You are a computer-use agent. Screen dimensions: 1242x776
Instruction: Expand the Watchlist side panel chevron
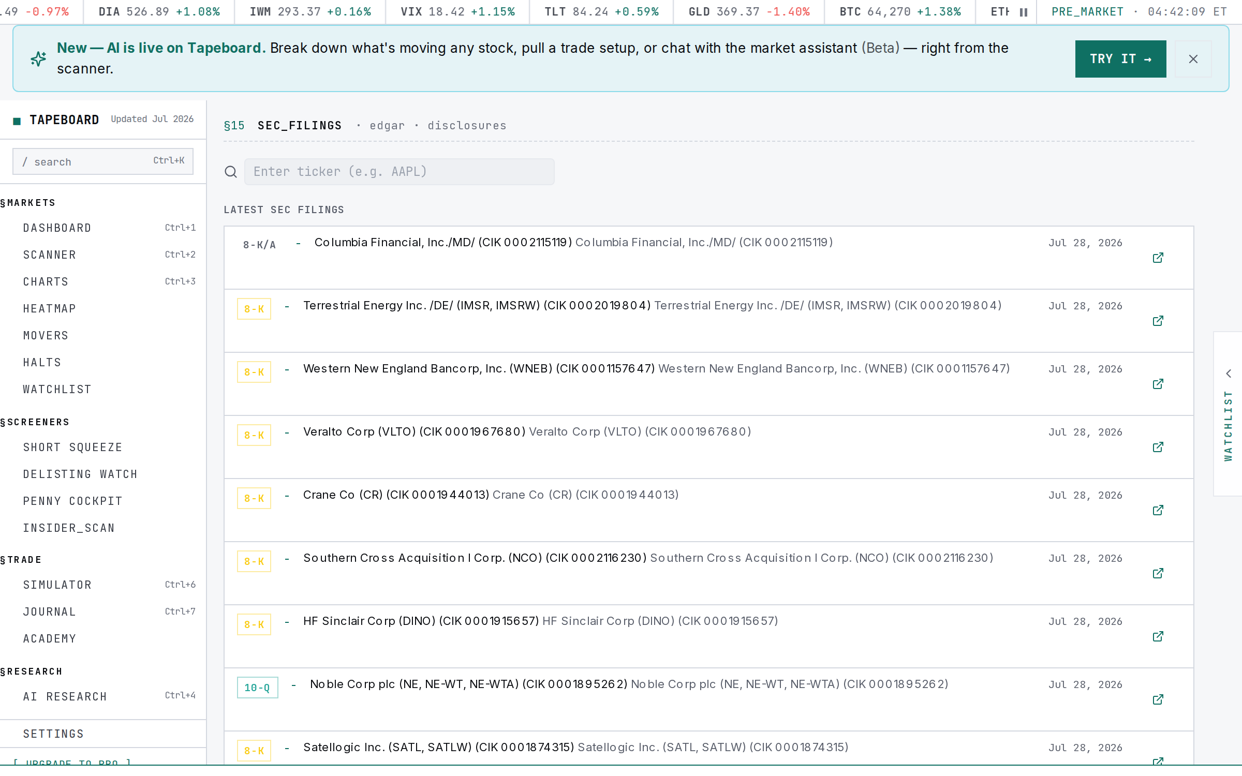1229,374
